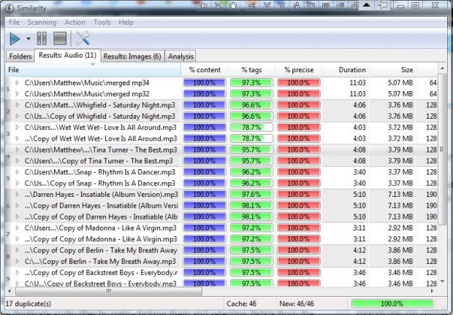Click the 5.07 MB size of merged mp32

[400, 94]
